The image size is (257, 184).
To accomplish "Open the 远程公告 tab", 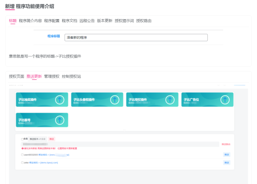I will coord(87,21).
